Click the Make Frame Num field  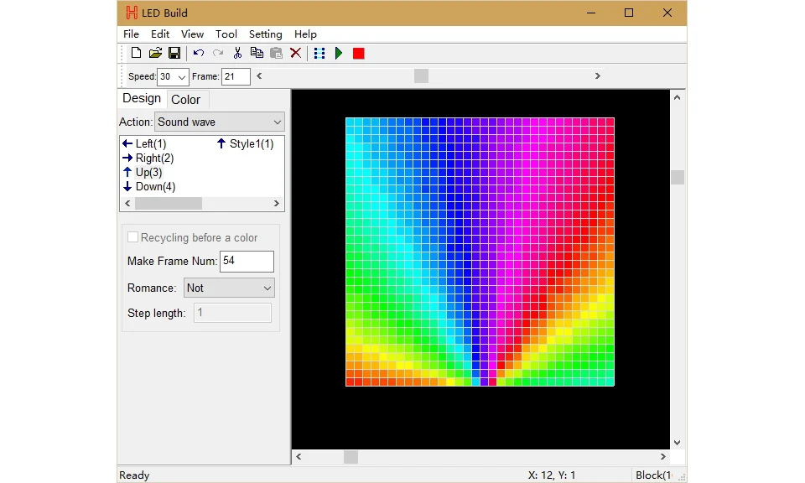click(247, 262)
